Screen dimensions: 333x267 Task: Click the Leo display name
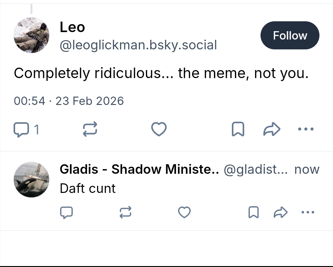coord(72,27)
